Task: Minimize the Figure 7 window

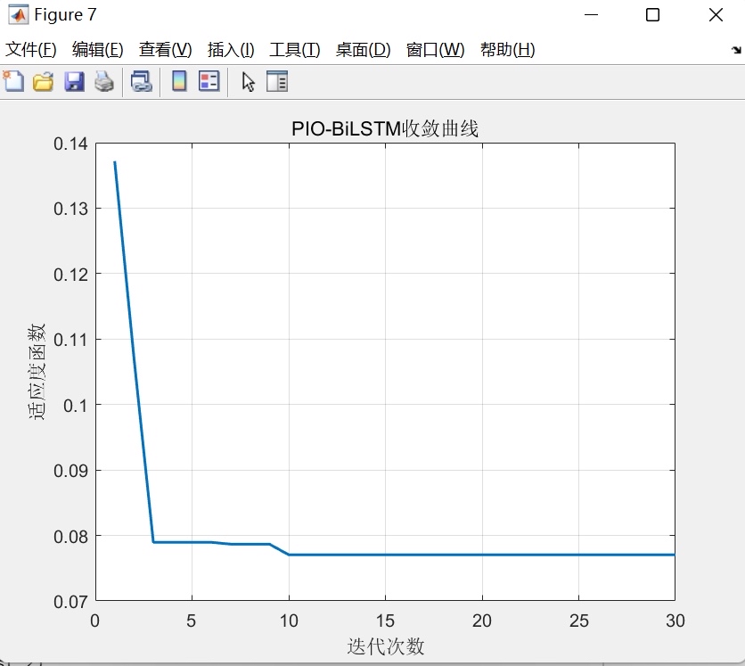Action: point(591,15)
